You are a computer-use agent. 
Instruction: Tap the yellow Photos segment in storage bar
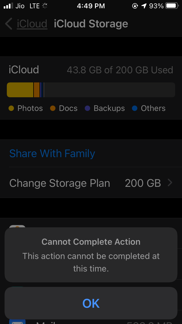20,90
